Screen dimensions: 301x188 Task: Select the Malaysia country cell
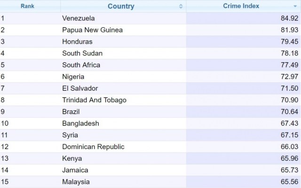pos(76,182)
